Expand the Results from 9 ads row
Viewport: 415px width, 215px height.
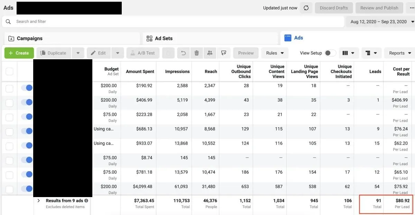[x=39, y=201]
